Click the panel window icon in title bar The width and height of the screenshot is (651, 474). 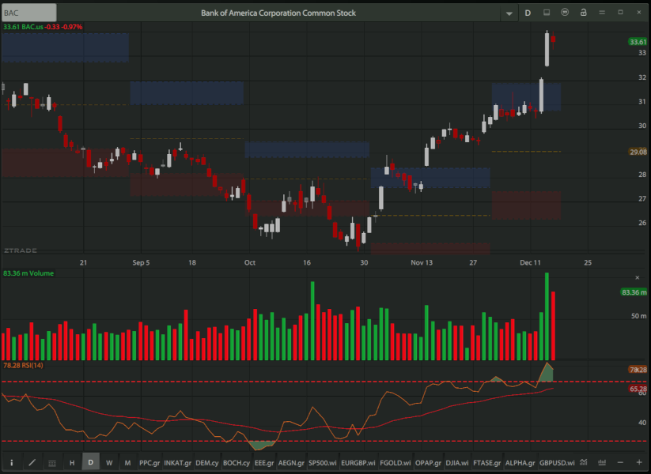(x=546, y=13)
